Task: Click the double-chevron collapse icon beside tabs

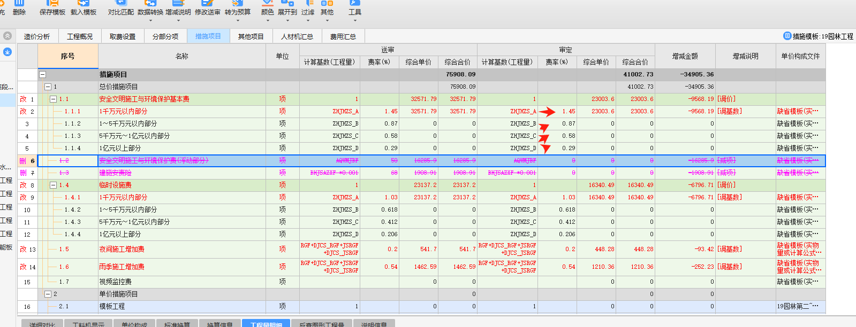Action: (7, 36)
